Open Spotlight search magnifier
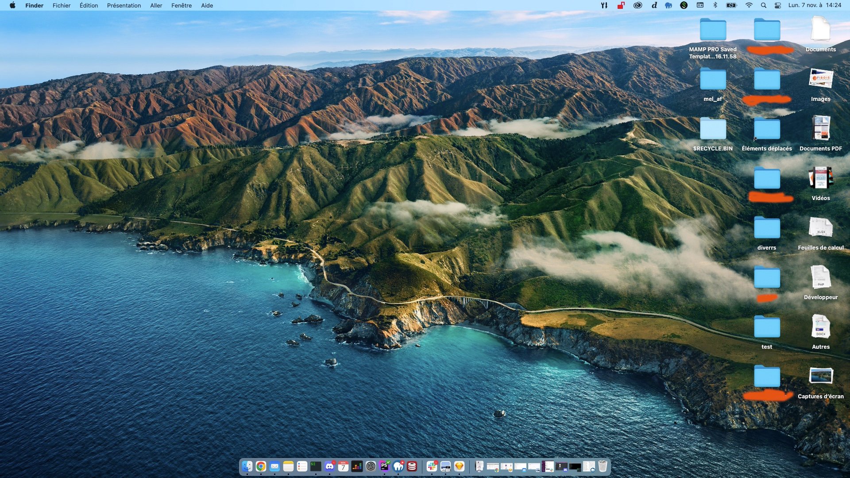This screenshot has width=850, height=478. point(763,5)
